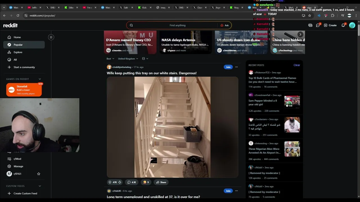The height and width of the screenshot is (202, 360).
Task: Collapse the left navigation sidebar
Action: [51, 37]
